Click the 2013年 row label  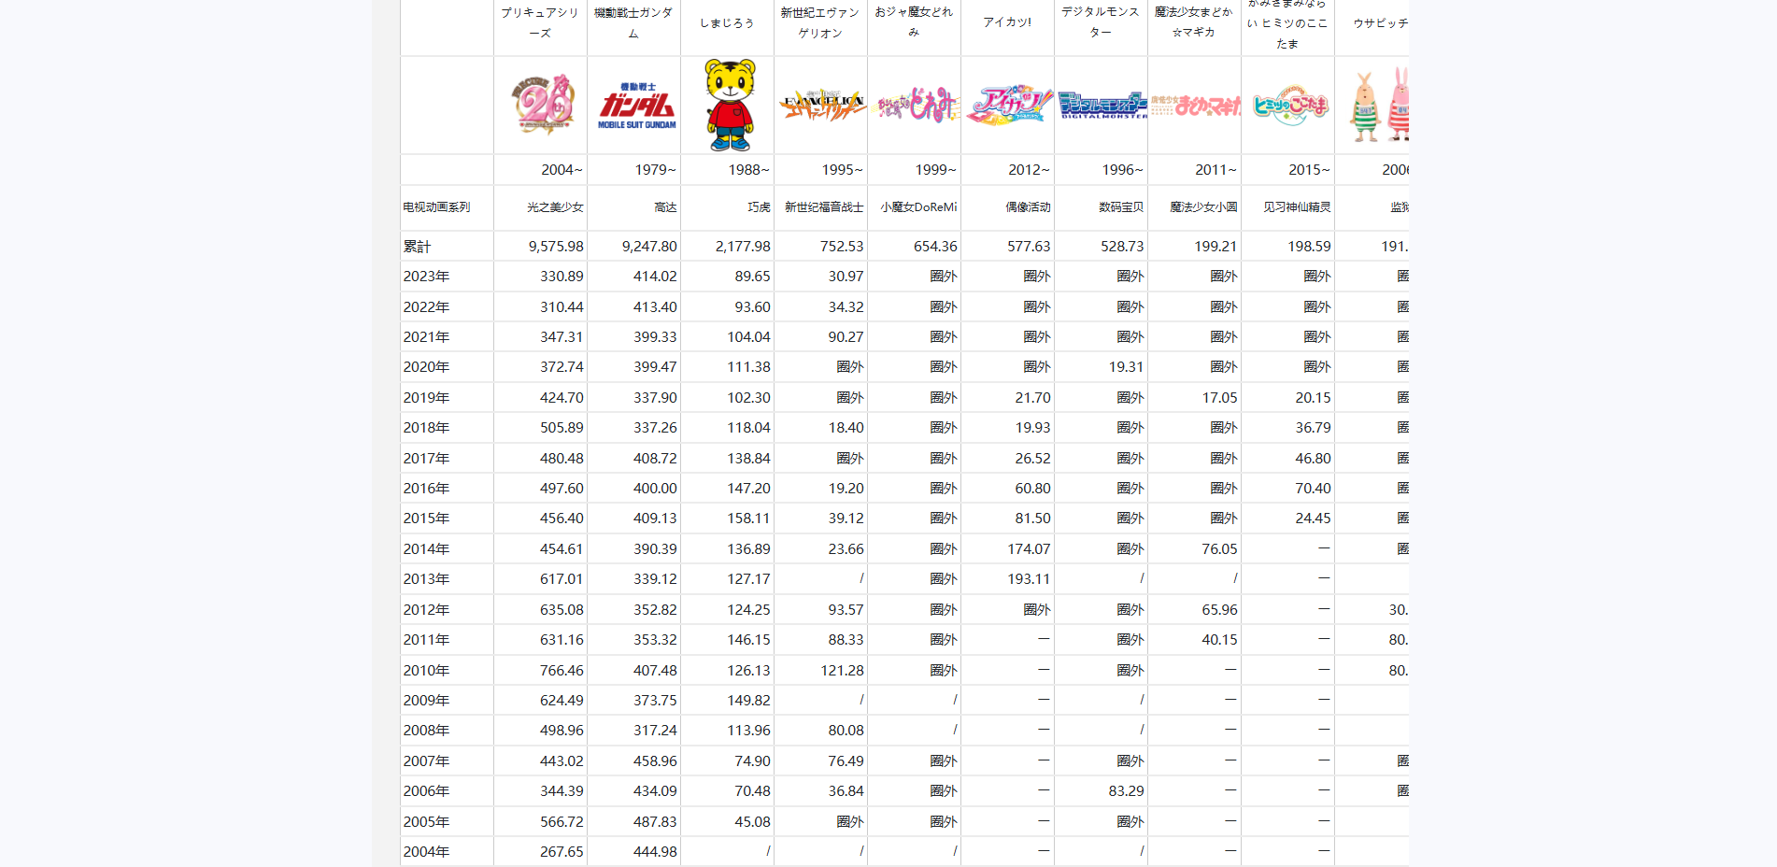pyautogui.click(x=426, y=578)
